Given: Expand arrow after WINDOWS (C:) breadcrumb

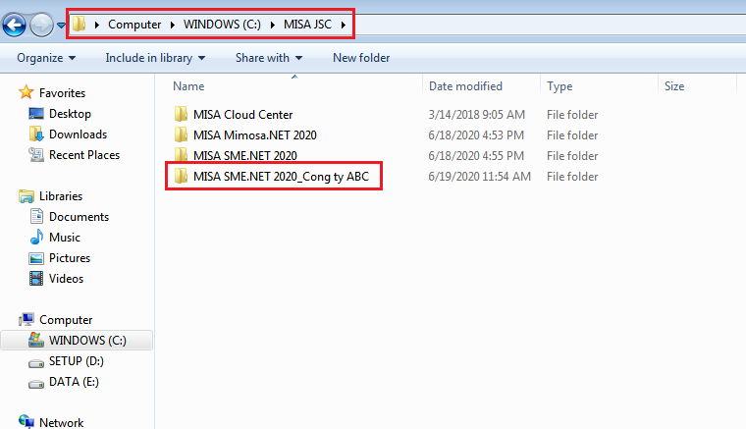Looking at the screenshot, I should (273, 25).
